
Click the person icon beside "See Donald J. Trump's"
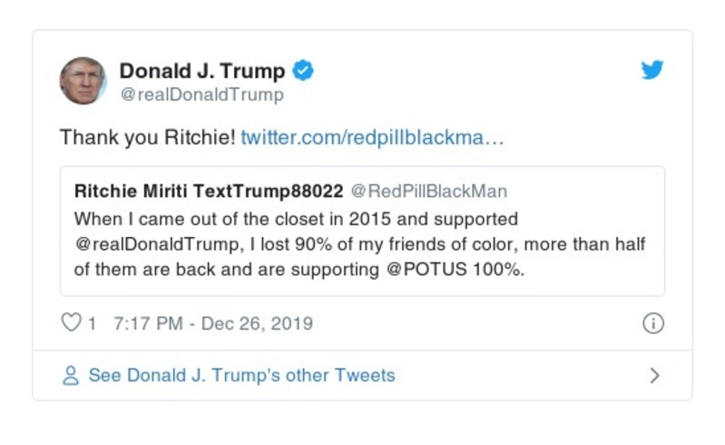[70, 376]
